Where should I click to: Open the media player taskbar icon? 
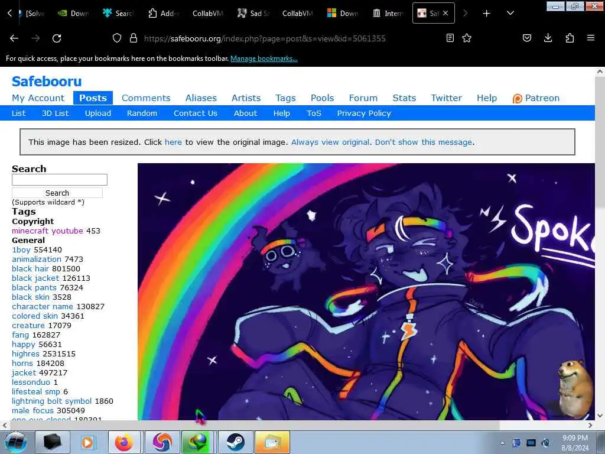pyautogui.click(x=87, y=442)
